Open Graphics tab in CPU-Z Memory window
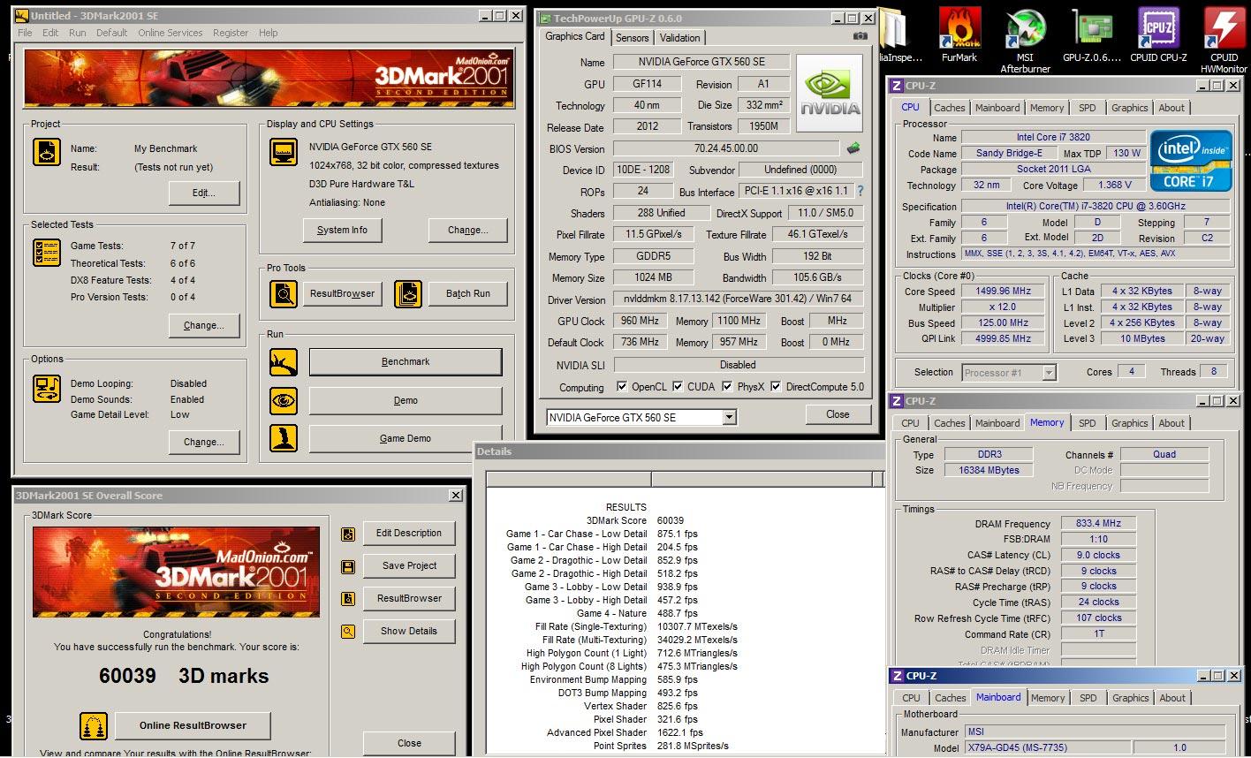1251x758 pixels. pyautogui.click(x=1130, y=423)
